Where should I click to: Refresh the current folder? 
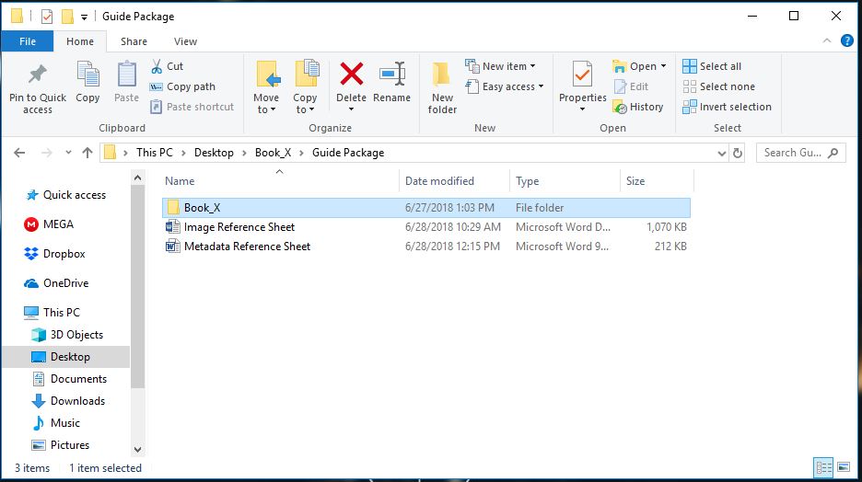tap(738, 154)
